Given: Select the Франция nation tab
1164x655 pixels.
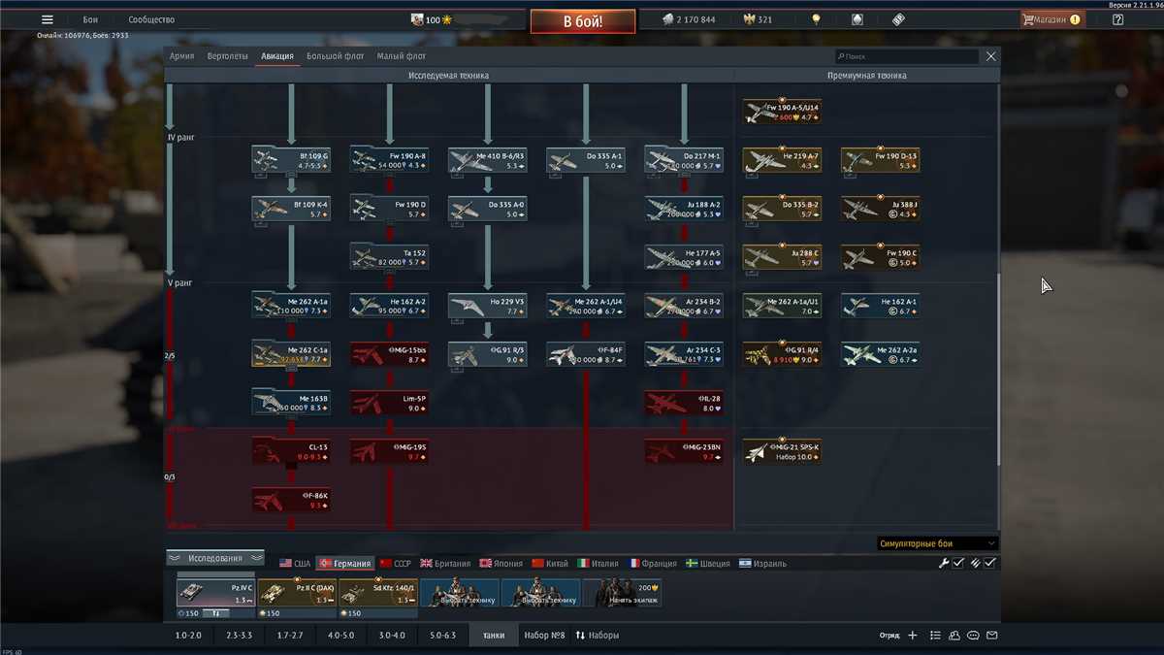Looking at the screenshot, I should 653,563.
